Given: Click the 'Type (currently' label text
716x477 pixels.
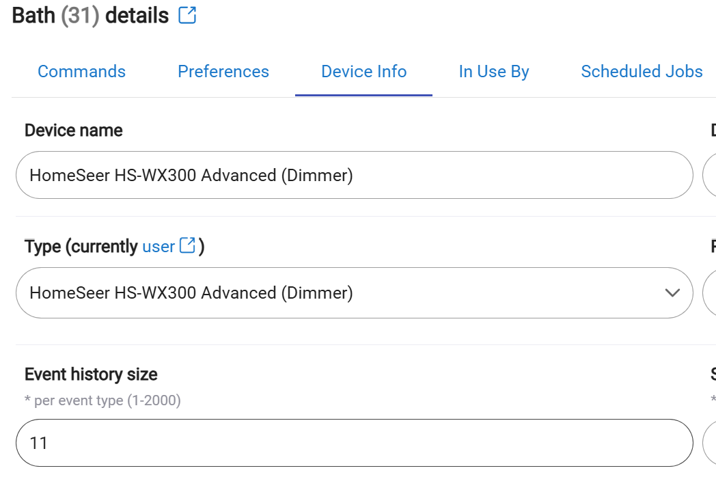Looking at the screenshot, I should coord(81,246).
